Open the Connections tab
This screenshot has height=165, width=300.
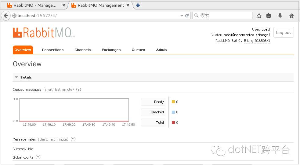[x=52, y=50]
